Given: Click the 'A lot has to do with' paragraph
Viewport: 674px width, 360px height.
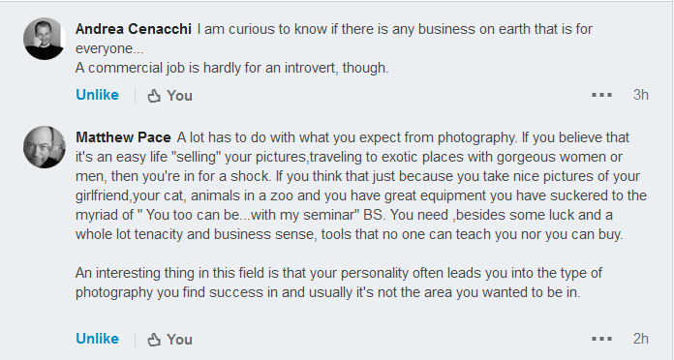Looking at the screenshot, I should click(x=361, y=186).
